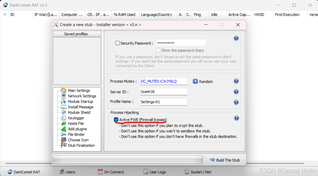Click Add plugins puzzle icon
Image resolution: width=318 pixels, height=176 pixels.
click(x=64, y=129)
